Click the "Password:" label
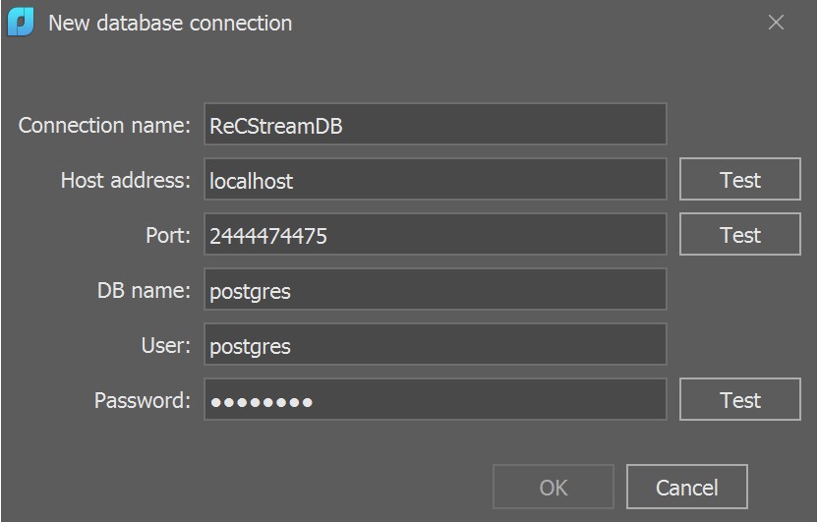This screenshot has width=818, height=522. [x=142, y=401]
